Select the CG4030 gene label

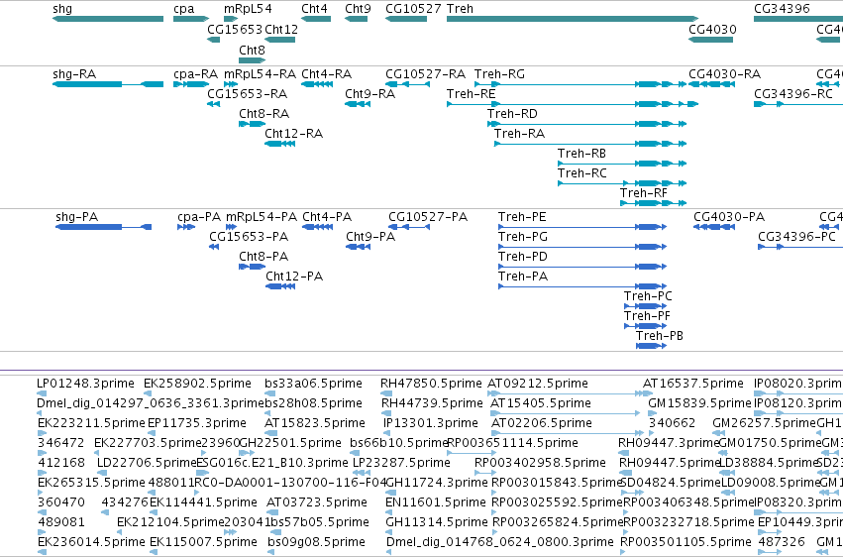(x=712, y=30)
